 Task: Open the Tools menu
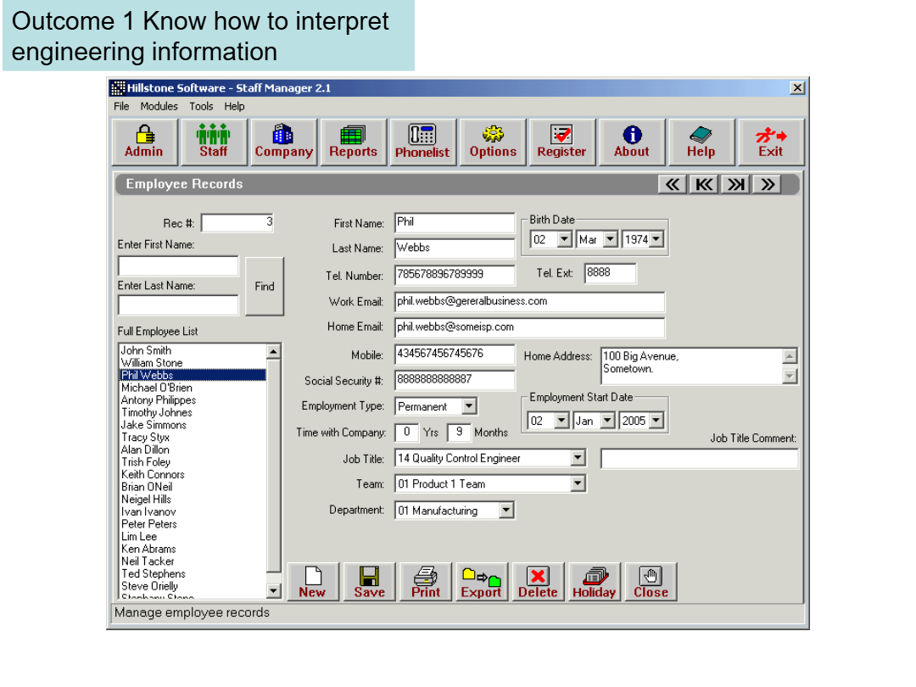coord(201,106)
